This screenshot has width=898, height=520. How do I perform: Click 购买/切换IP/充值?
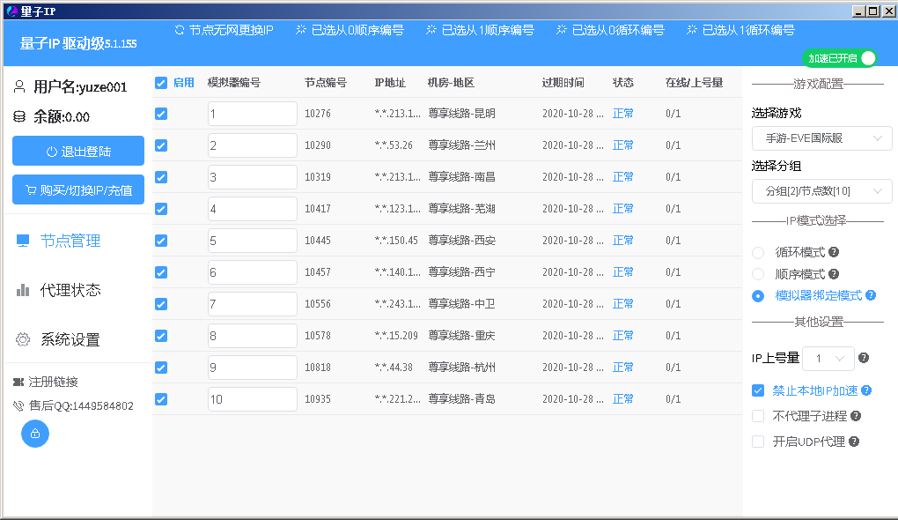click(x=77, y=189)
